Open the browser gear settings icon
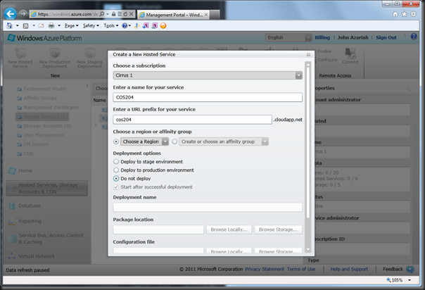 coord(413,14)
